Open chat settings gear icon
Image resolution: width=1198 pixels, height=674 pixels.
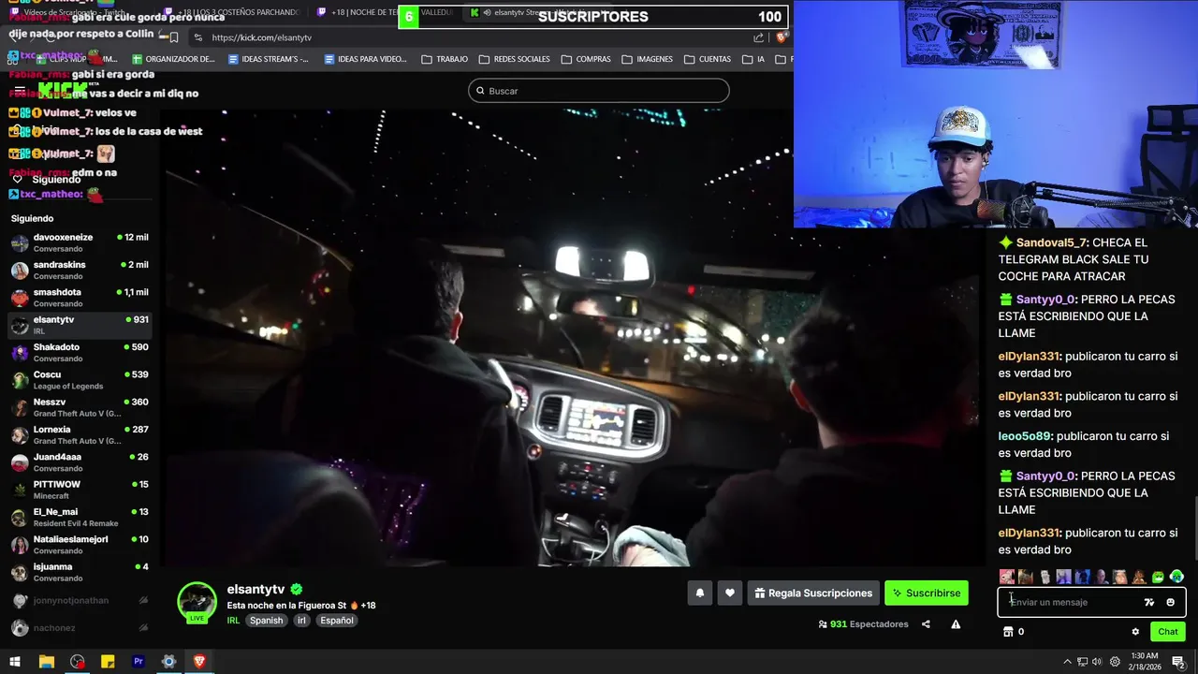point(1135,632)
